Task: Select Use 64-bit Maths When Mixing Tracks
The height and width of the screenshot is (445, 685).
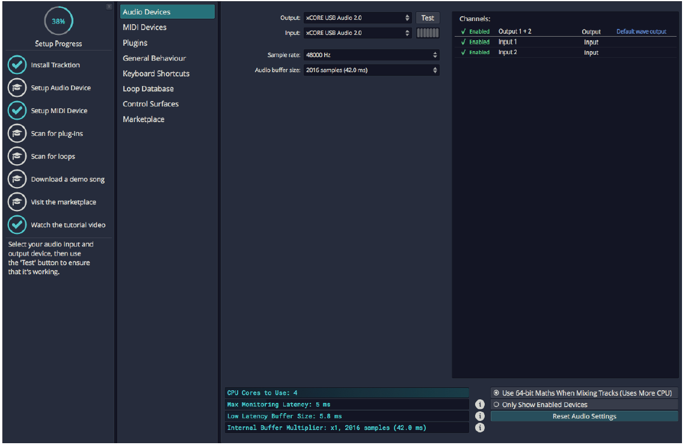Action: tap(584, 393)
